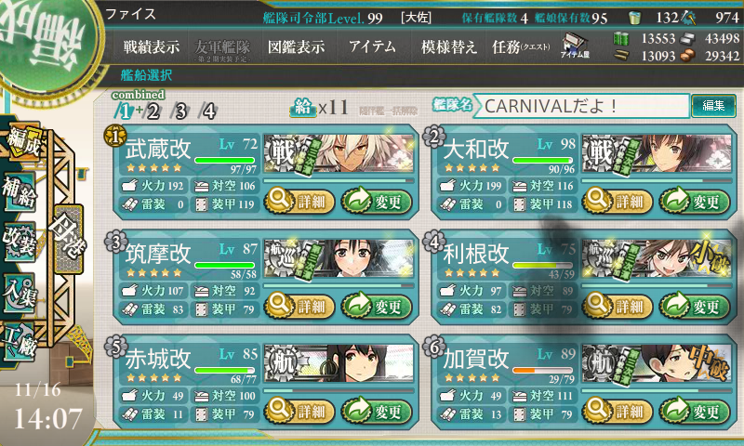Select fleet tab 2
Viewport: 744px width, 446px height.
(153, 111)
